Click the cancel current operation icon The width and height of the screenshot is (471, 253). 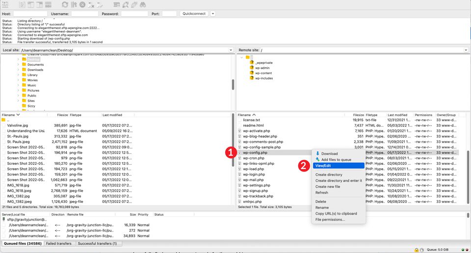(x=82, y=4)
